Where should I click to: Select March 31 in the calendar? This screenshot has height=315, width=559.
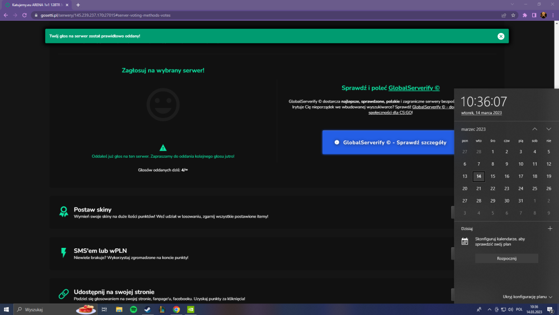click(x=521, y=201)
